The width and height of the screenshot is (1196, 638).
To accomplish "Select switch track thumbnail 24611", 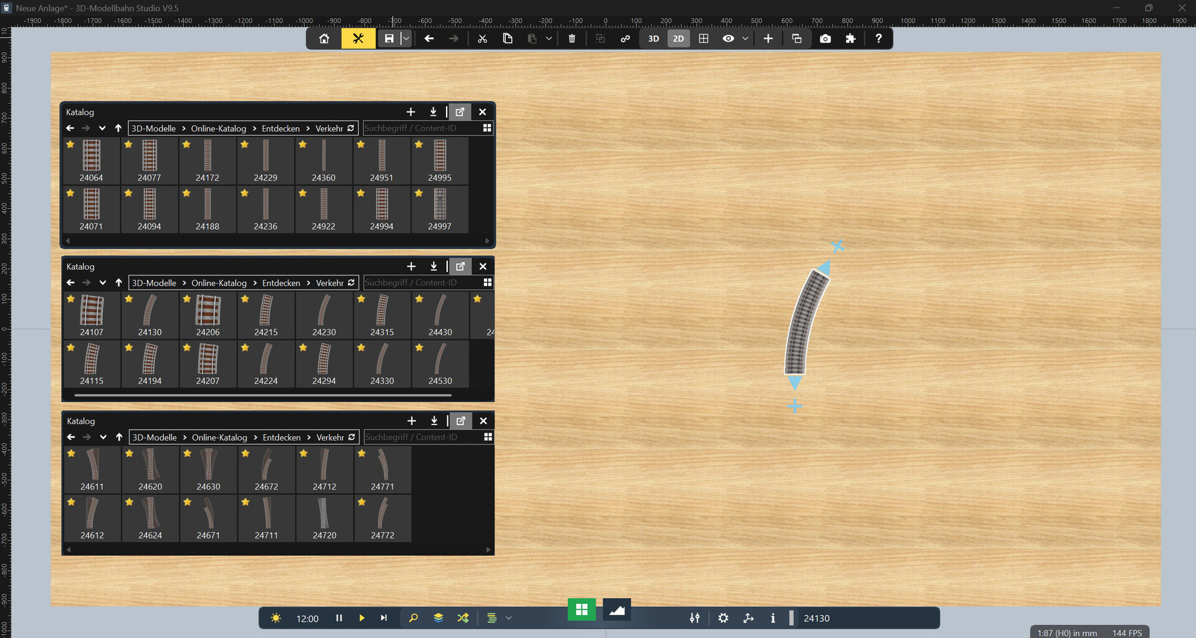I will (x=92, y=469).
